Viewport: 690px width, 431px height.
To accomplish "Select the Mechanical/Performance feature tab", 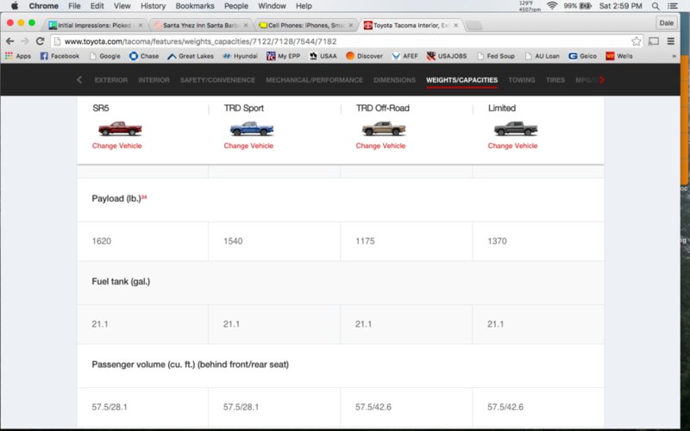I will (x=314, y=80).
